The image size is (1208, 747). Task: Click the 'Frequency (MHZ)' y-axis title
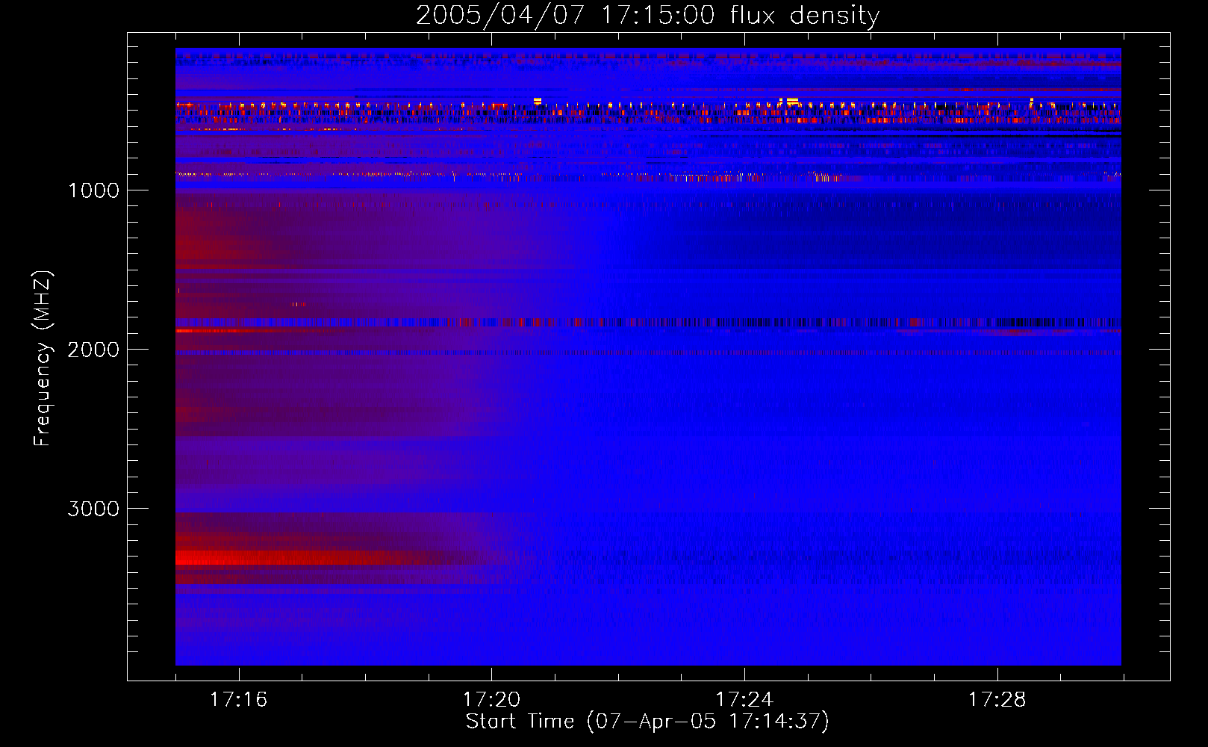click(x=43, y=359)
